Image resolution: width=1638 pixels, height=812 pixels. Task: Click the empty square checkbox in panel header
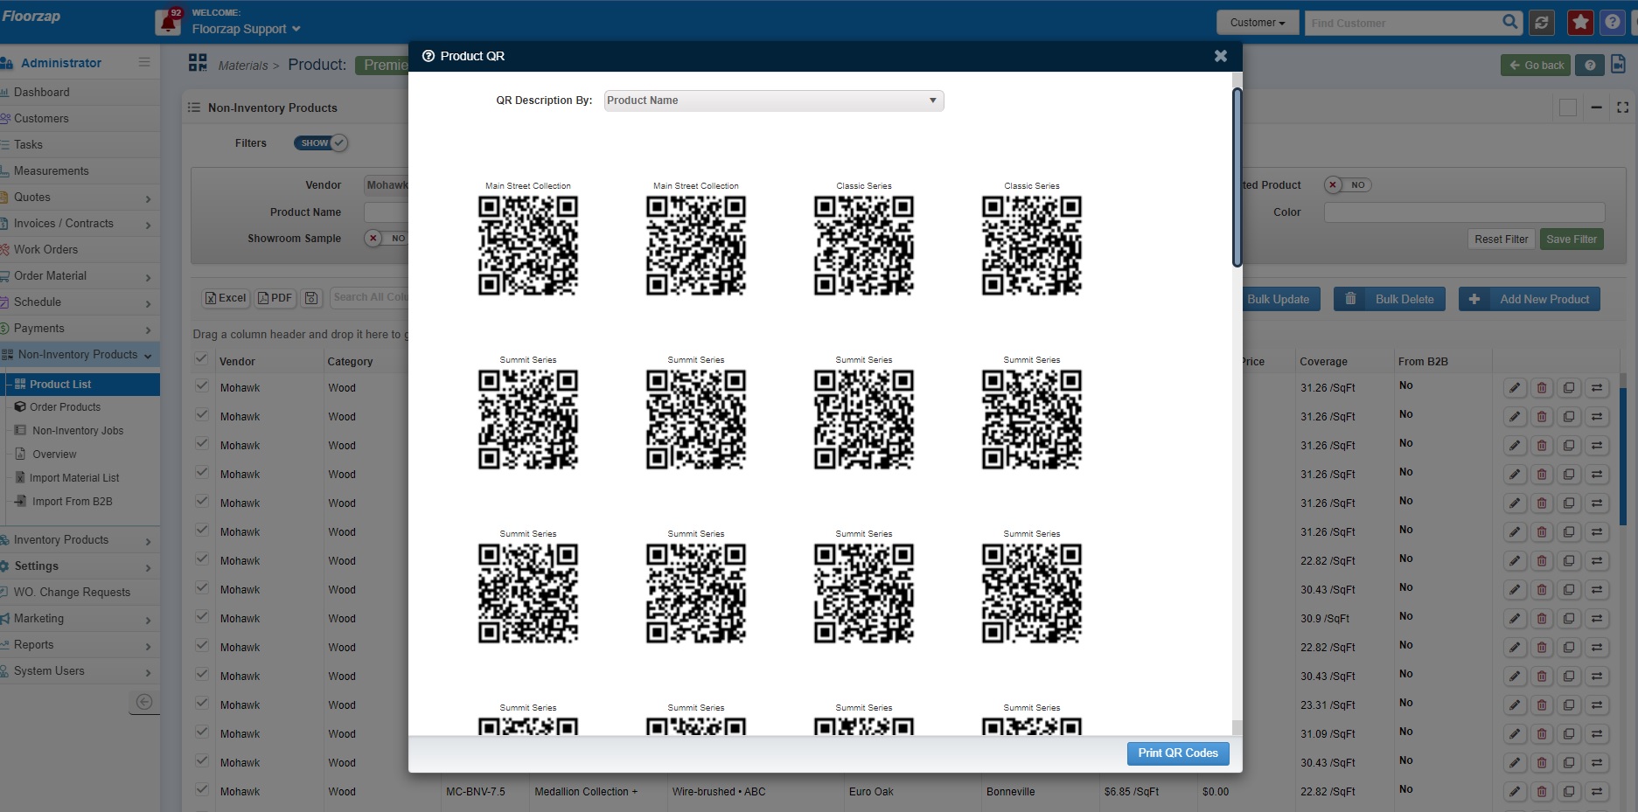1568,108
